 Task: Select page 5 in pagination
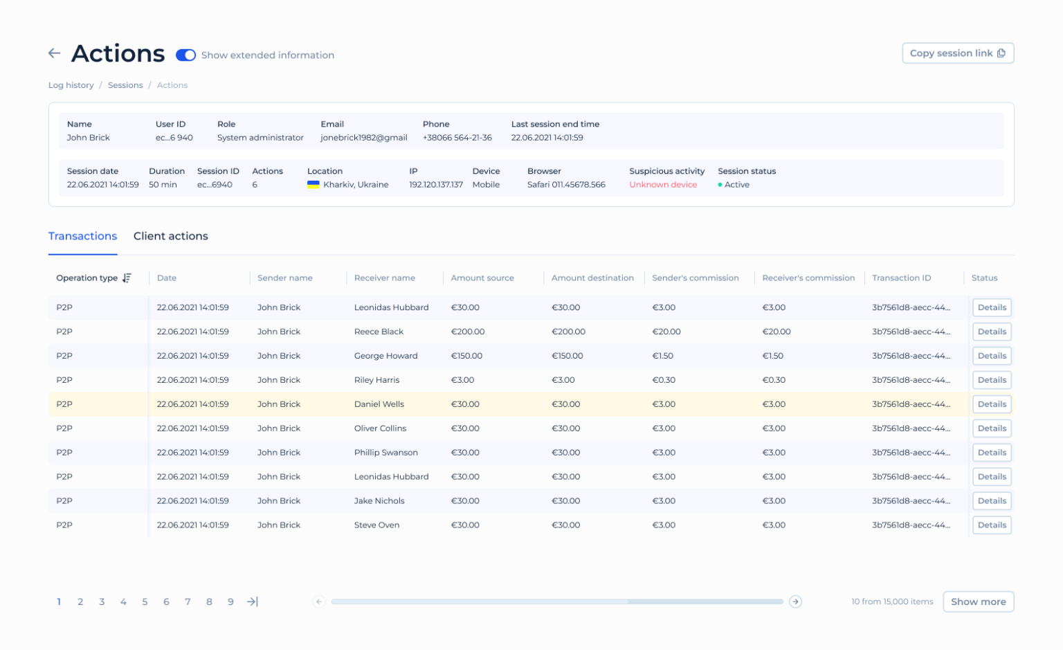click(x=145, y=602)
